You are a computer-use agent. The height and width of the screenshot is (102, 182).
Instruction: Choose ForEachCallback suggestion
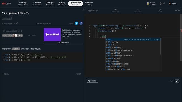(x=133, y=67)
